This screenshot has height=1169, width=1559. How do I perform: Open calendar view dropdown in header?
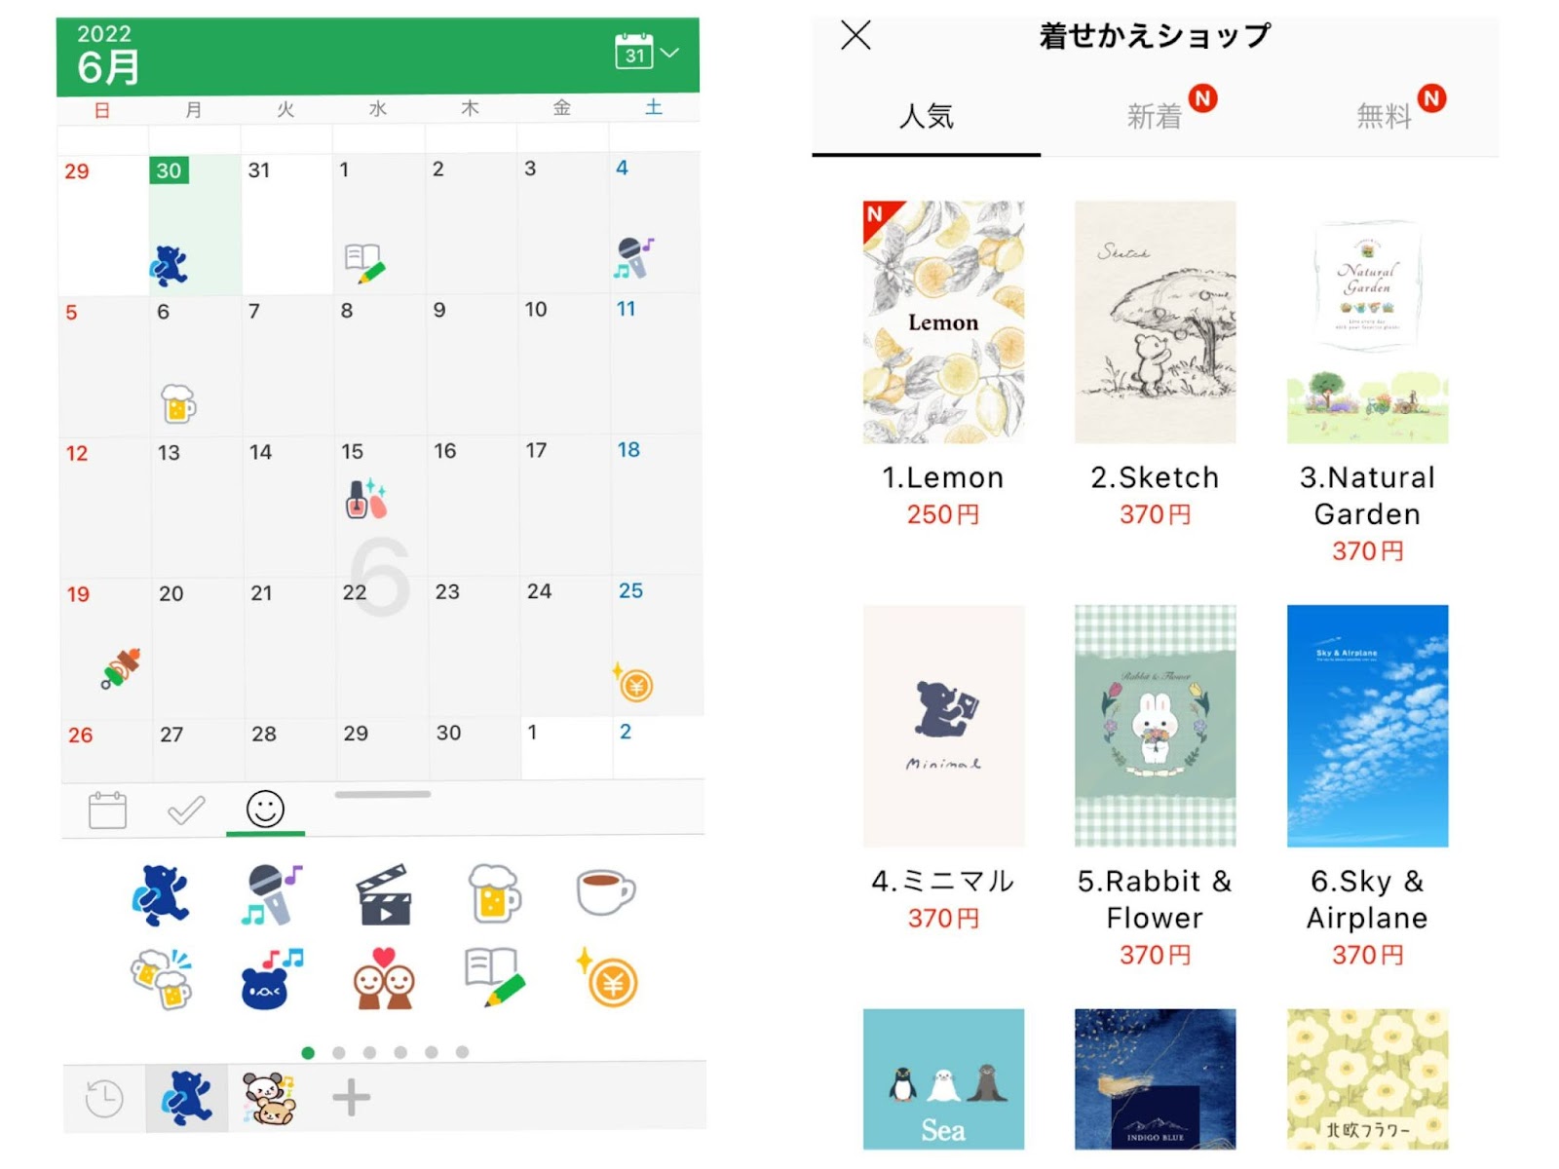tap(646, 52)
